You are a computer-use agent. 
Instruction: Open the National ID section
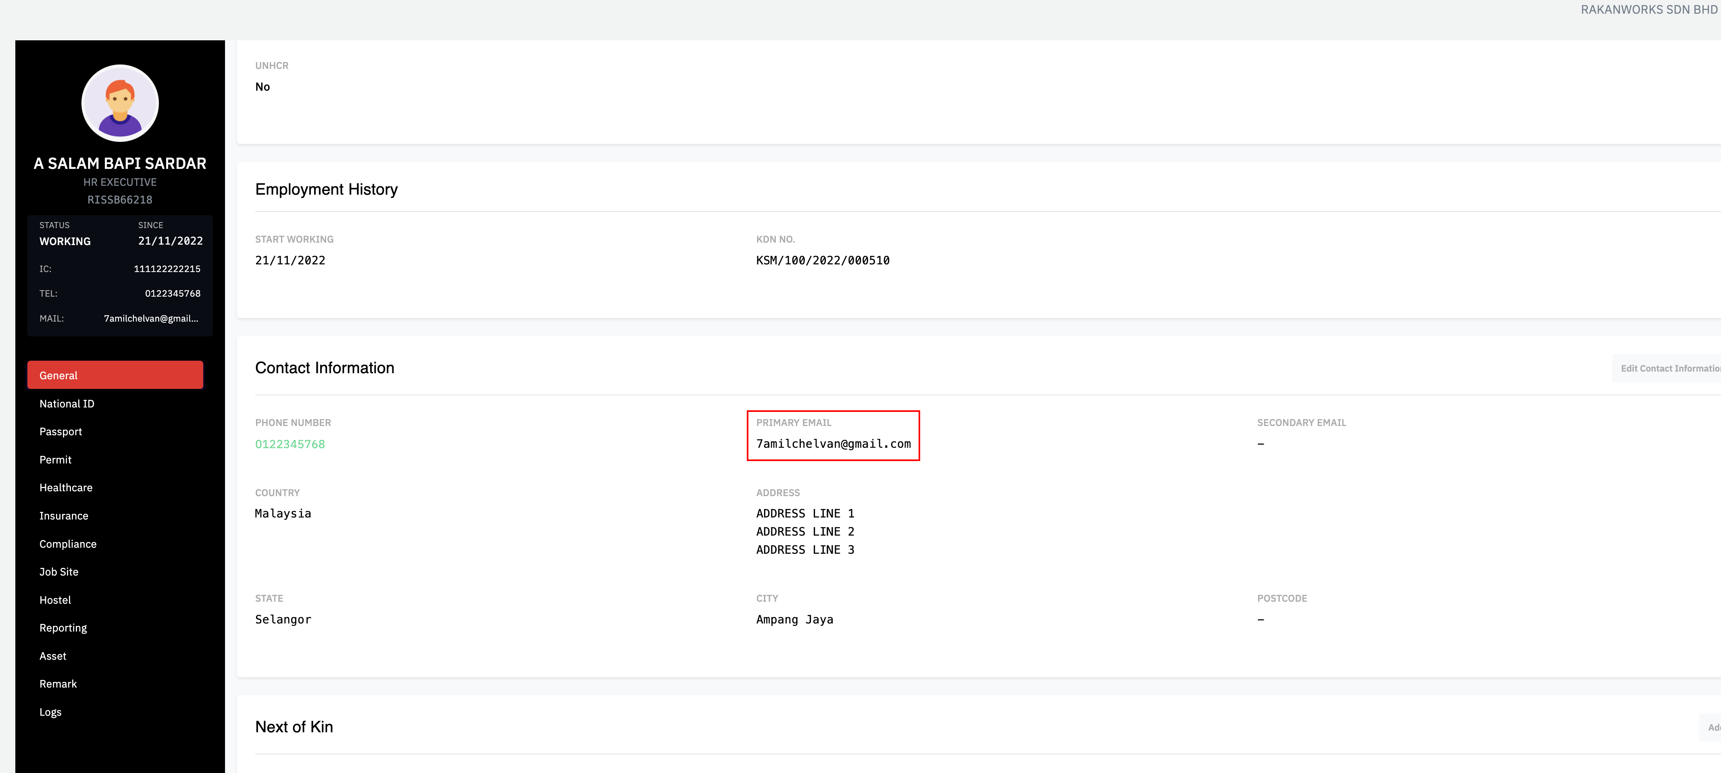(67, 404)
